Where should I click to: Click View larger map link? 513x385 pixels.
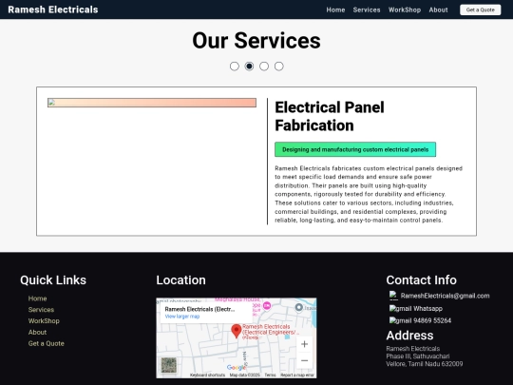(x=182, y=317)
